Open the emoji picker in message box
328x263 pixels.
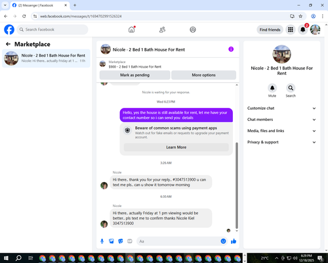pyautogui.click(x=223, y=241)
